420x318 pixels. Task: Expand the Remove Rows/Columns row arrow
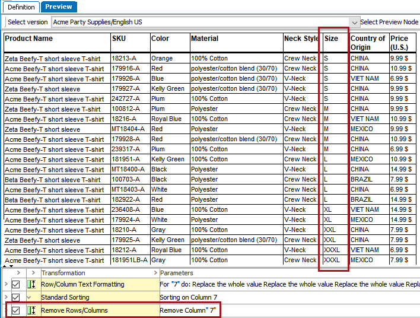(5, 310)
